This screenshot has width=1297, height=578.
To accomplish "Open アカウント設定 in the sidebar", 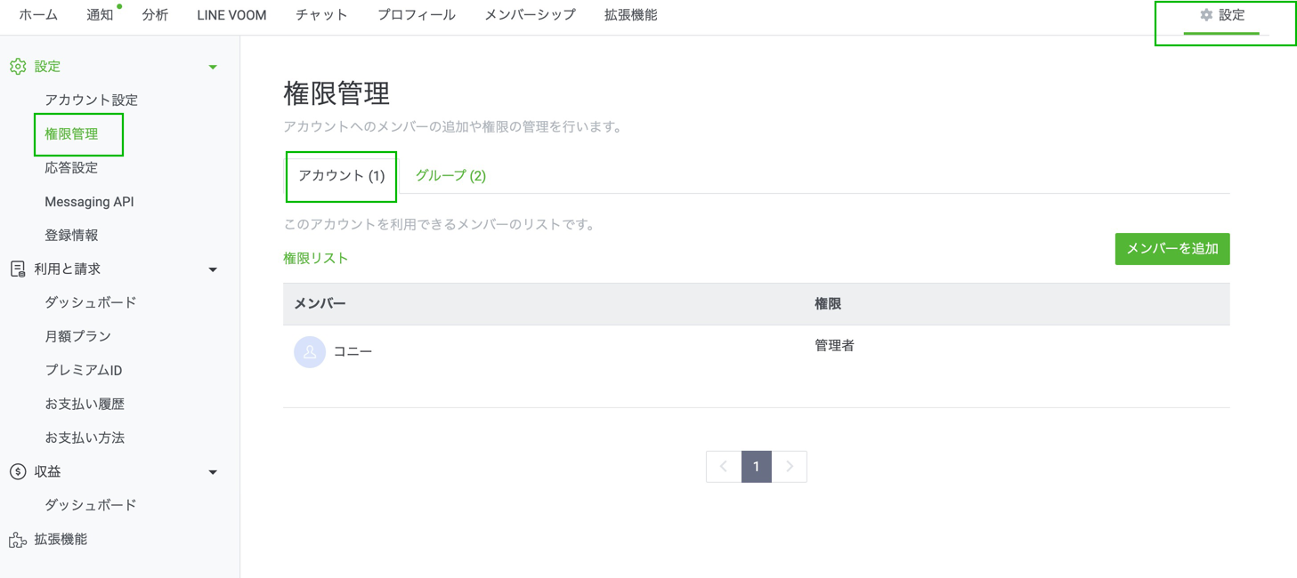I will 91,100.
